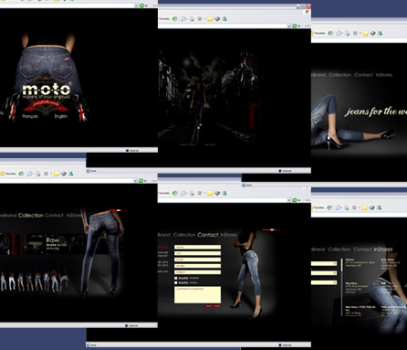Click green globe icon in Collection window toolbar
407x350 pixels.
click(21, 174)
